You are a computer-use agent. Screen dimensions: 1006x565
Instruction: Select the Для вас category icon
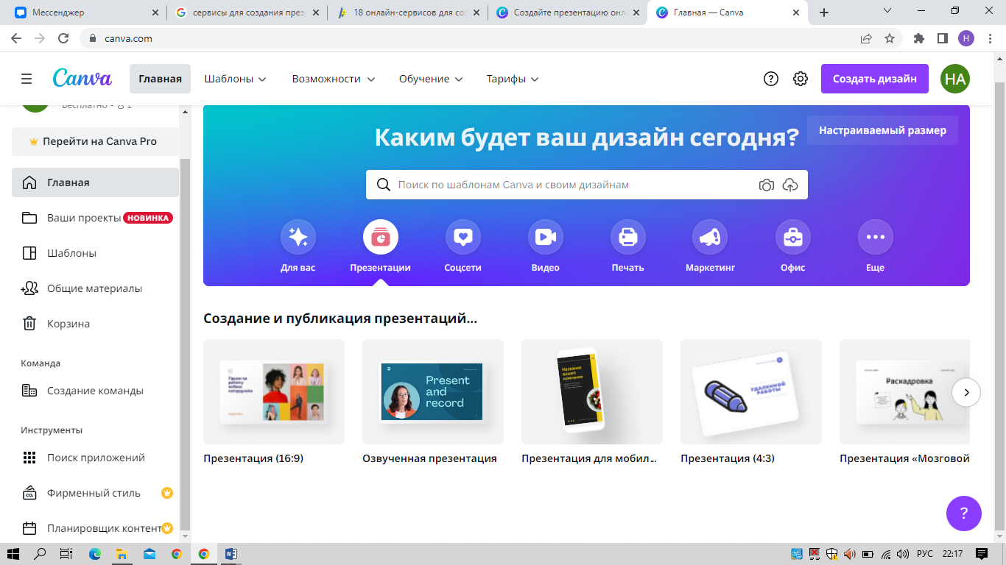(x=298, y=237)
